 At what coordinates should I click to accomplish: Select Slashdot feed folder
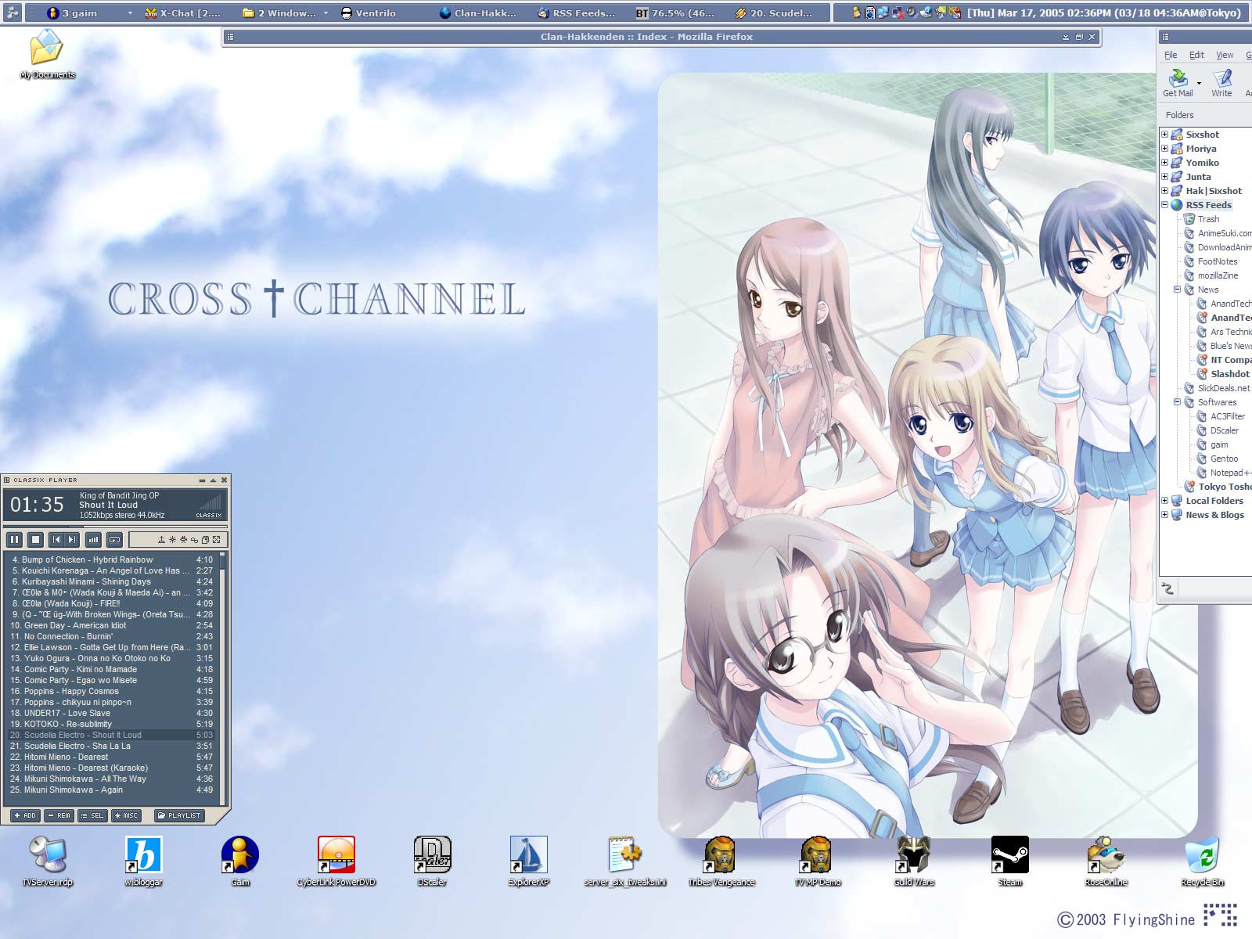click(x=1224, y=374)
